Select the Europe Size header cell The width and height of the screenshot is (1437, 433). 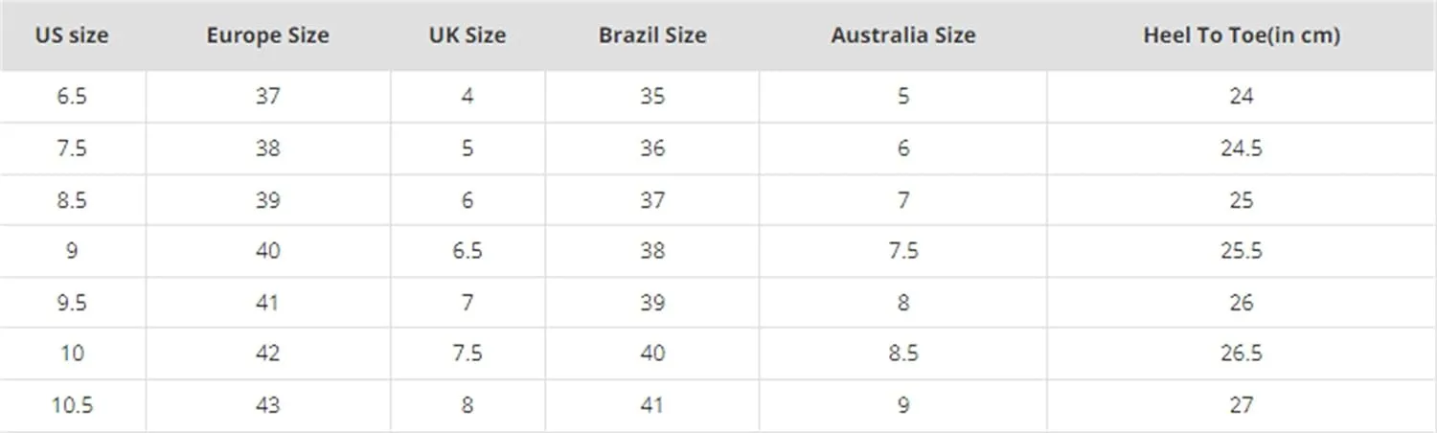(x=267, y=36)
